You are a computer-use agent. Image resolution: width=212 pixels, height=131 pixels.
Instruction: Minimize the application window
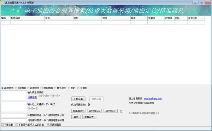[195, 2]
